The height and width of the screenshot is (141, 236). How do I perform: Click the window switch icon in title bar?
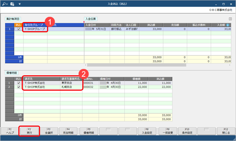(x=12, y=4)
